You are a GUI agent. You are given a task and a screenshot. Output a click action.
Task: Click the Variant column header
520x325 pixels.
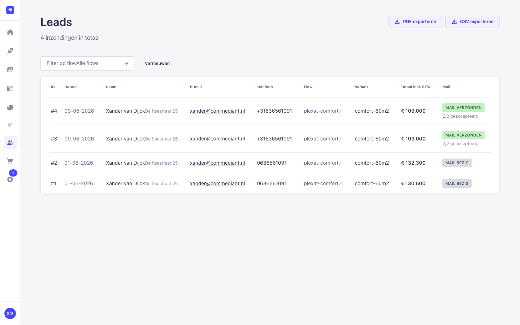pyautogui.click(x=361, y=87)
